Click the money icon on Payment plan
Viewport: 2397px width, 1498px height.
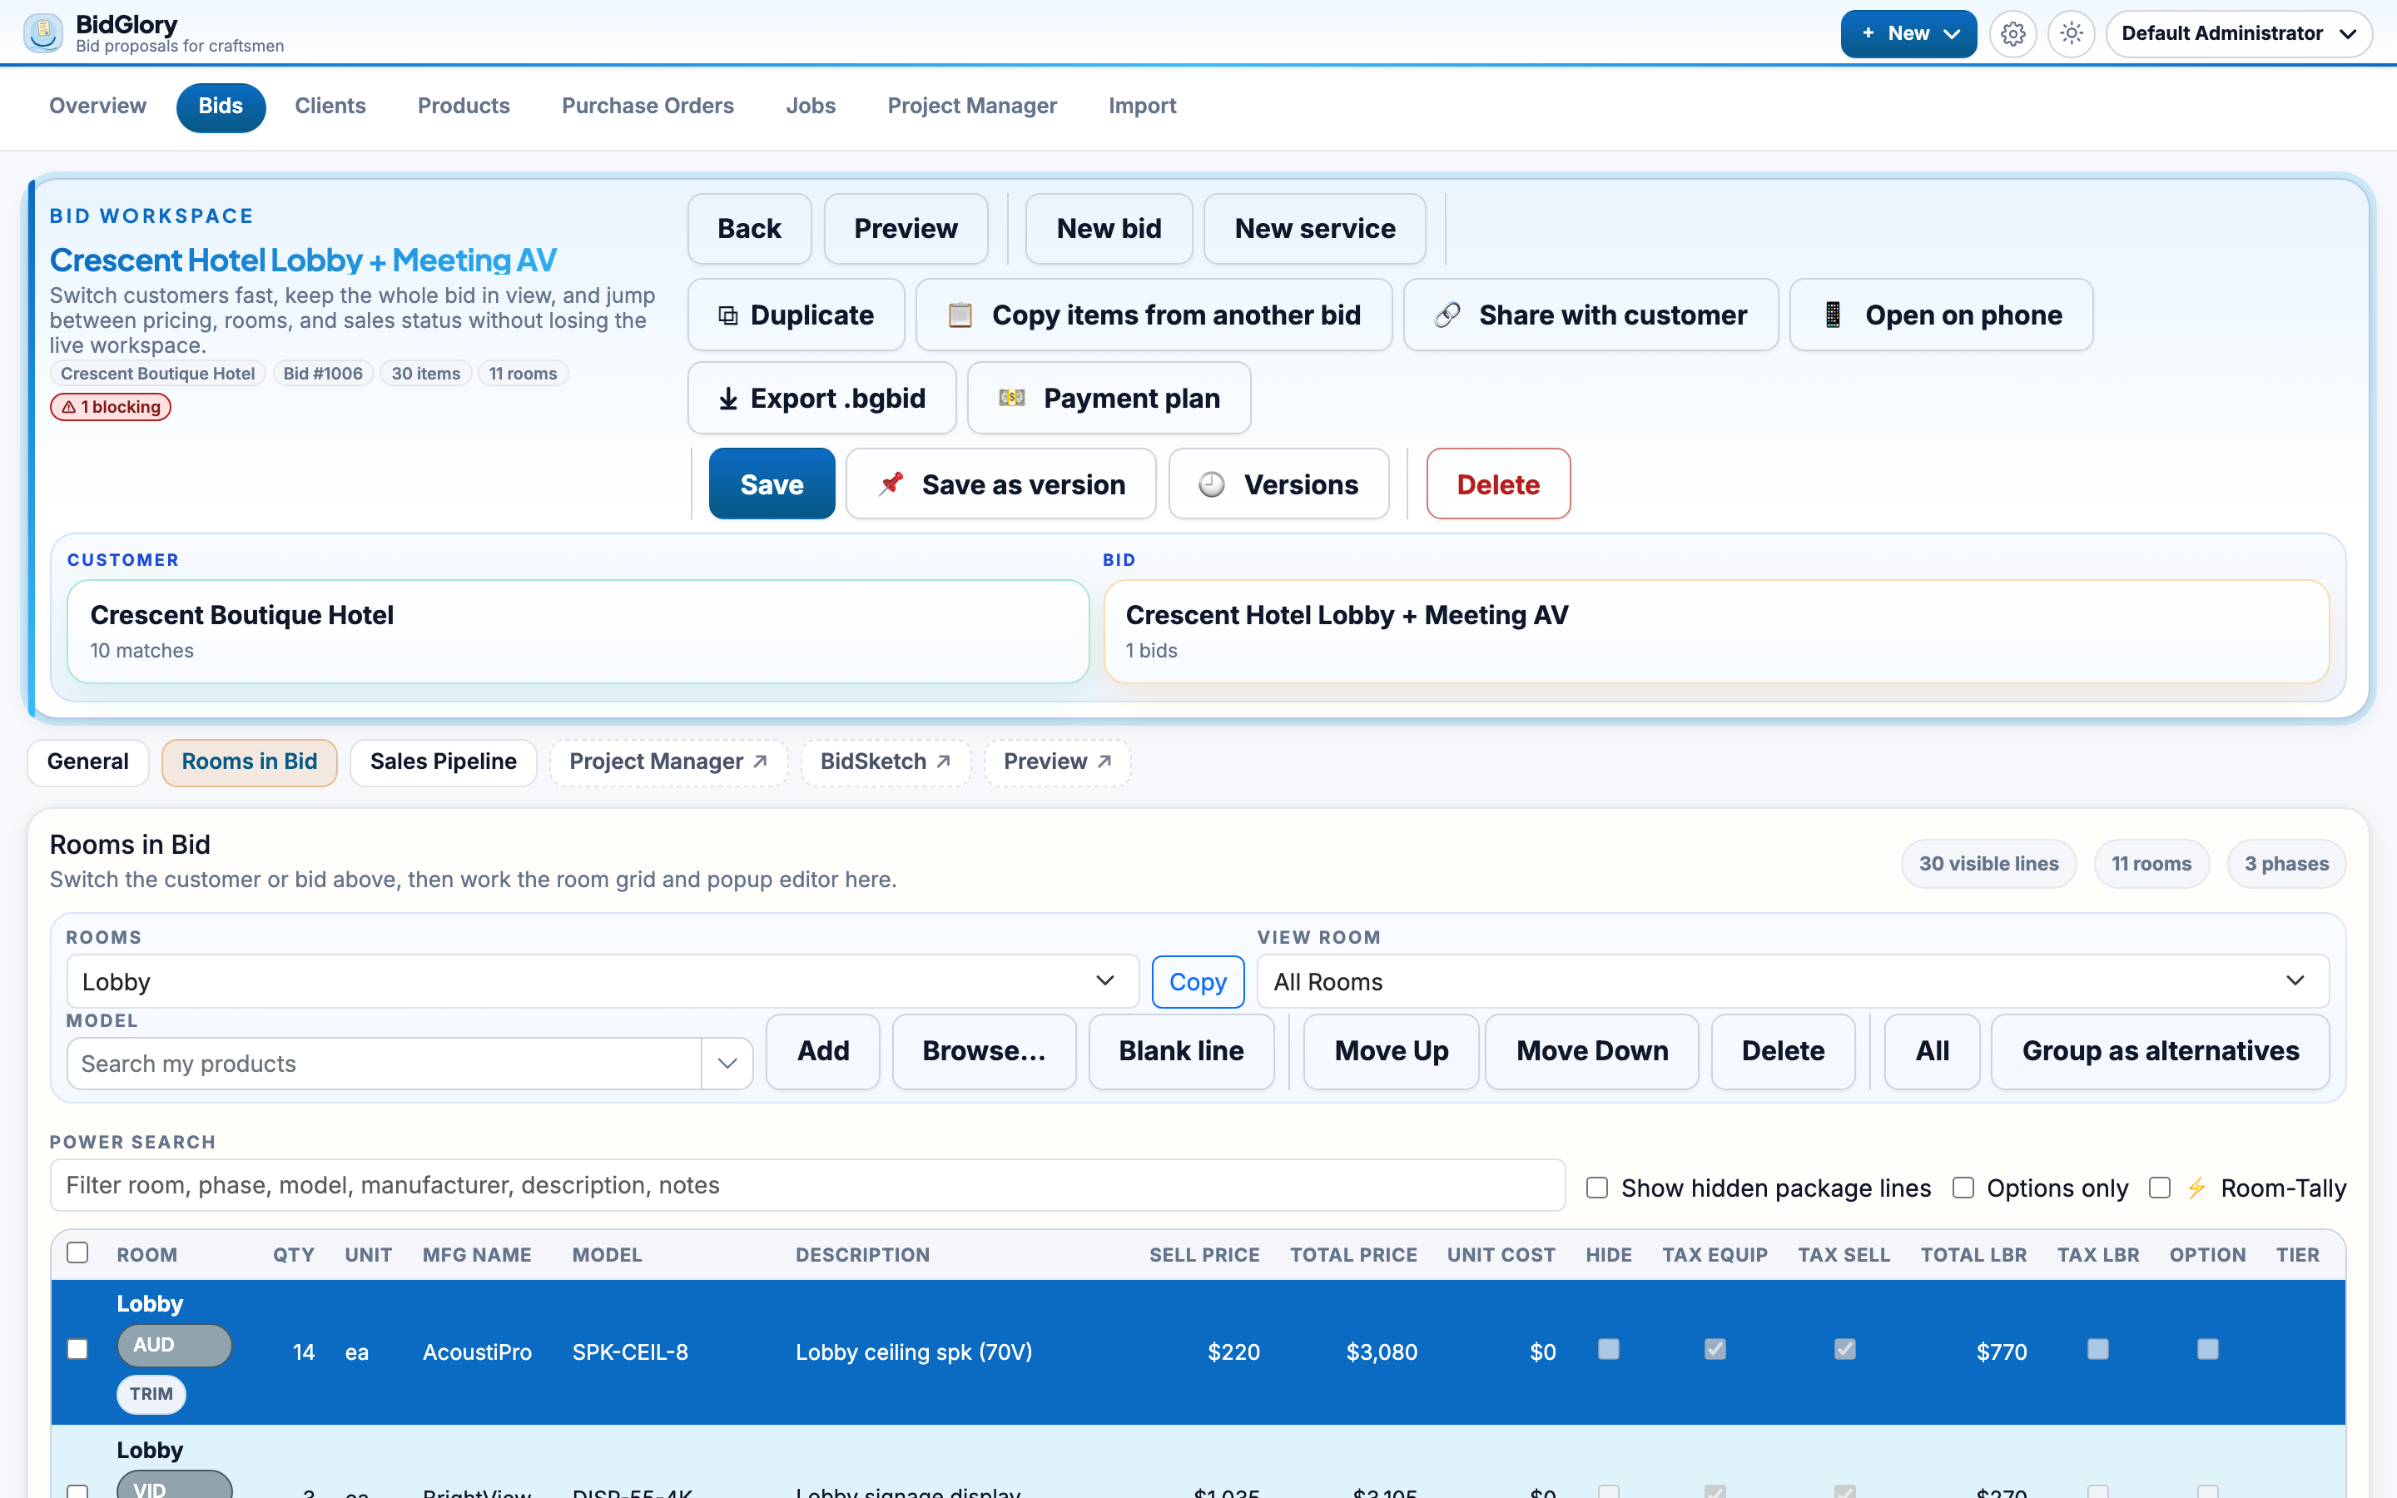1011,399
